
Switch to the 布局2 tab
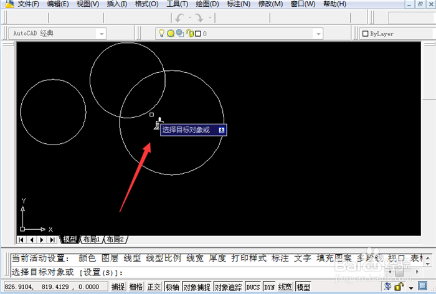115,239
